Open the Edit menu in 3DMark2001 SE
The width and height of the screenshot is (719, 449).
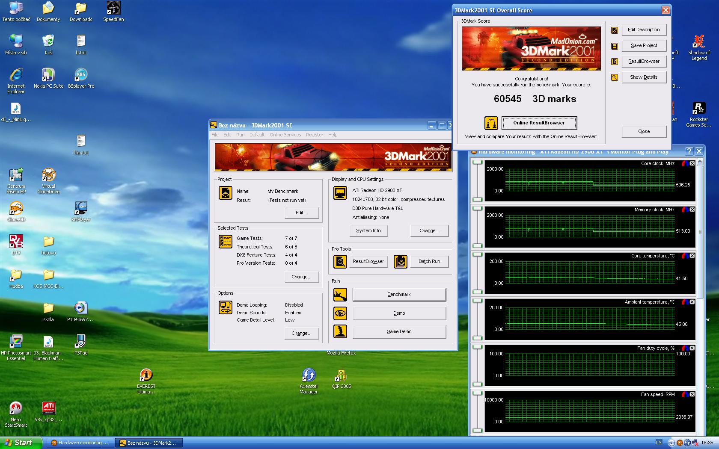227,135
